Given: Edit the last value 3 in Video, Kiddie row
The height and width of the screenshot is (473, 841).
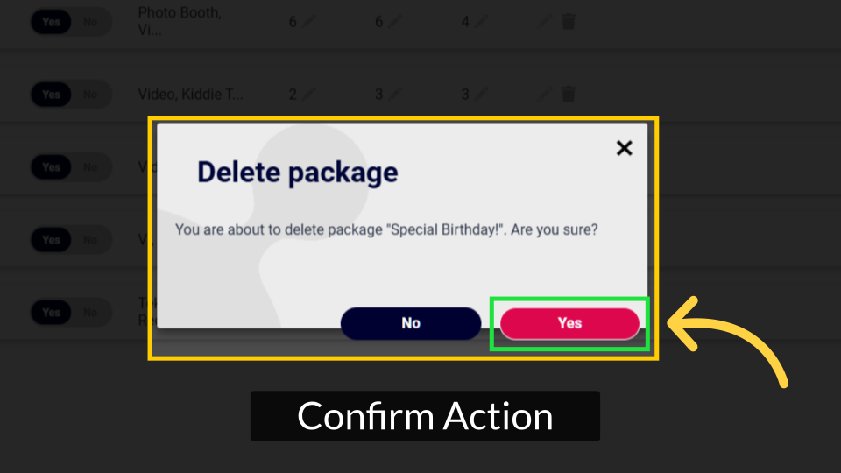Looking at the screenshot, I should [x=482, y=95].
